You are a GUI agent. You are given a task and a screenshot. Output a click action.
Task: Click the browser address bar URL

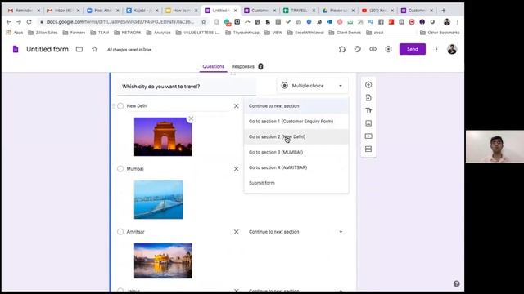point(120,22)
